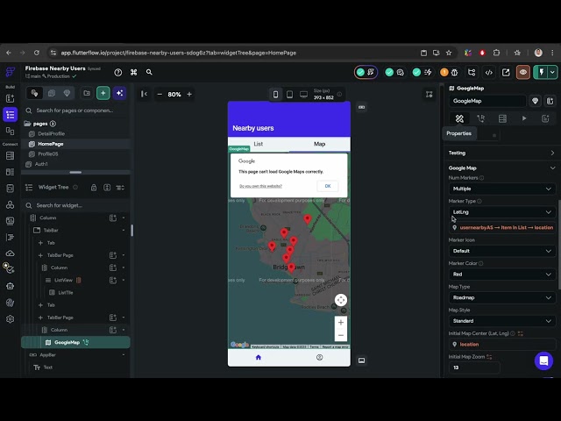Select desktop device preview icon
Image resolution: width=561 pixels, height=421 pixels.
(x=304, y=94)
